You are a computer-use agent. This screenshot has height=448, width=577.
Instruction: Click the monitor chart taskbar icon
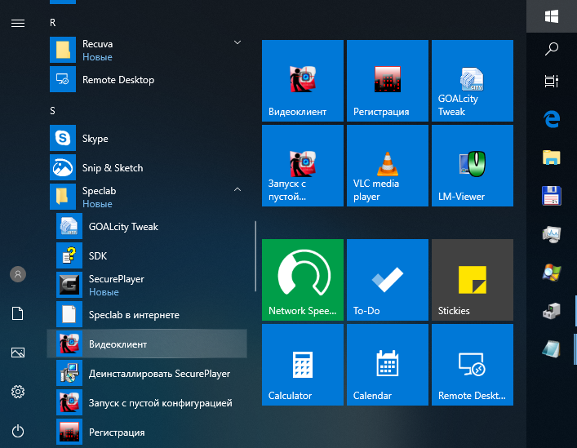point(551,234)
